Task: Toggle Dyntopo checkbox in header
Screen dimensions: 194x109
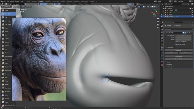Action: [138, 4]
